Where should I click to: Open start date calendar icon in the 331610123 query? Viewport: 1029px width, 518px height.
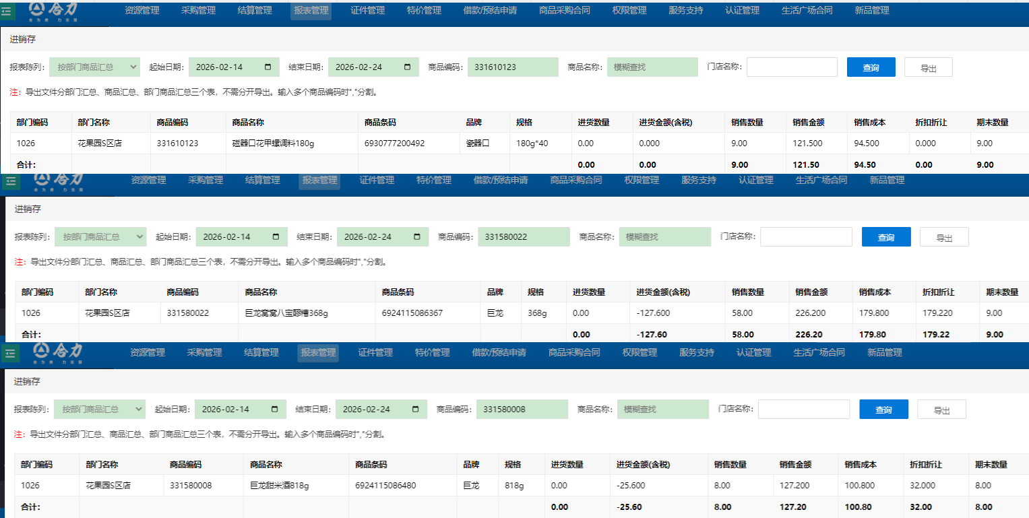(268, 67)
